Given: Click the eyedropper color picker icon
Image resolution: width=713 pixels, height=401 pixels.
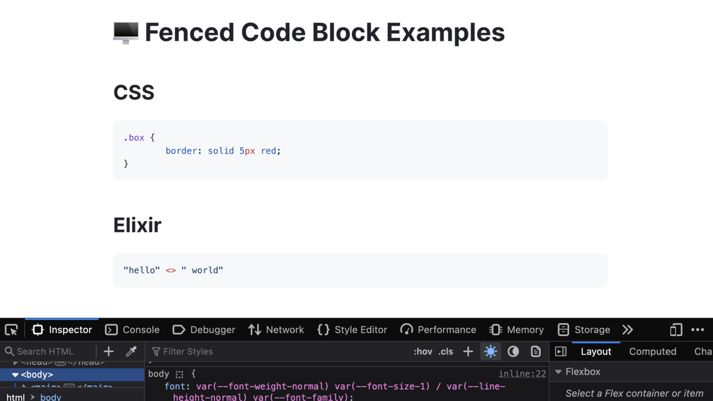Looking at the screenshot, I should pos(131,351).
